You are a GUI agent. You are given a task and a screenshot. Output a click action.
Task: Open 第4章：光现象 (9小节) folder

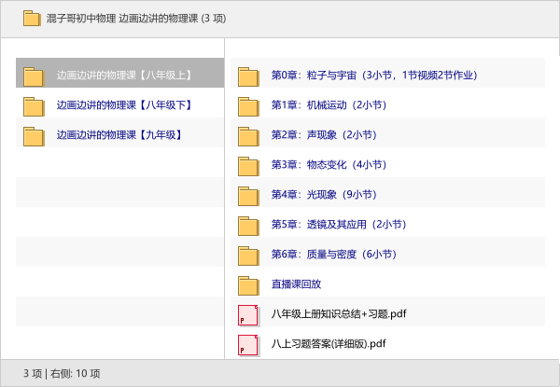(x=323, y=195)
